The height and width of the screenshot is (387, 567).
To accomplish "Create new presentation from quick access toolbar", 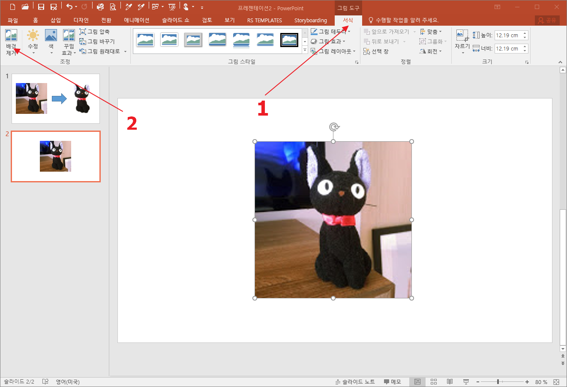I will [12, 7].
